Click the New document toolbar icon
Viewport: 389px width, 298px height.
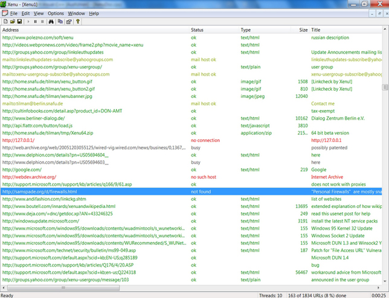tap(5, 22)
